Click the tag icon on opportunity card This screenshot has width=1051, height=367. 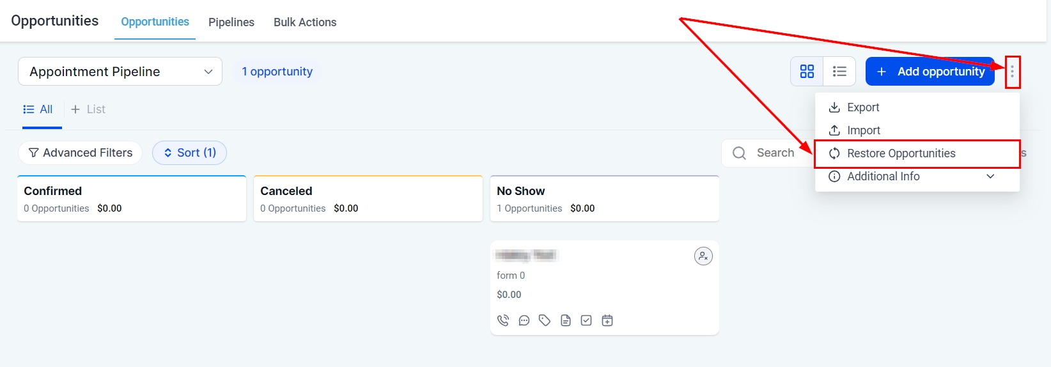point(545,320)
